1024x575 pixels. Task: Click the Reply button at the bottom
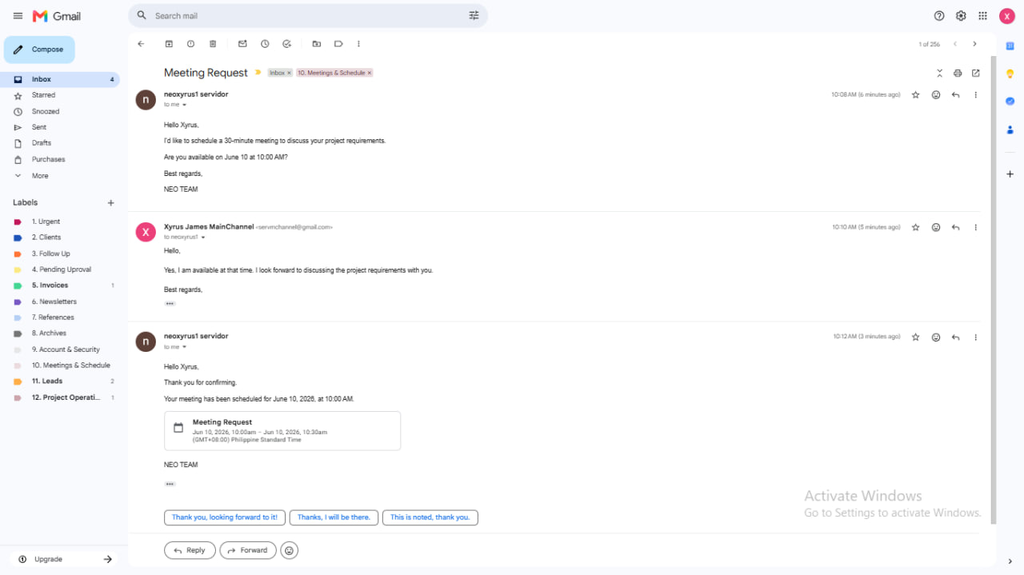click(190, 550)
